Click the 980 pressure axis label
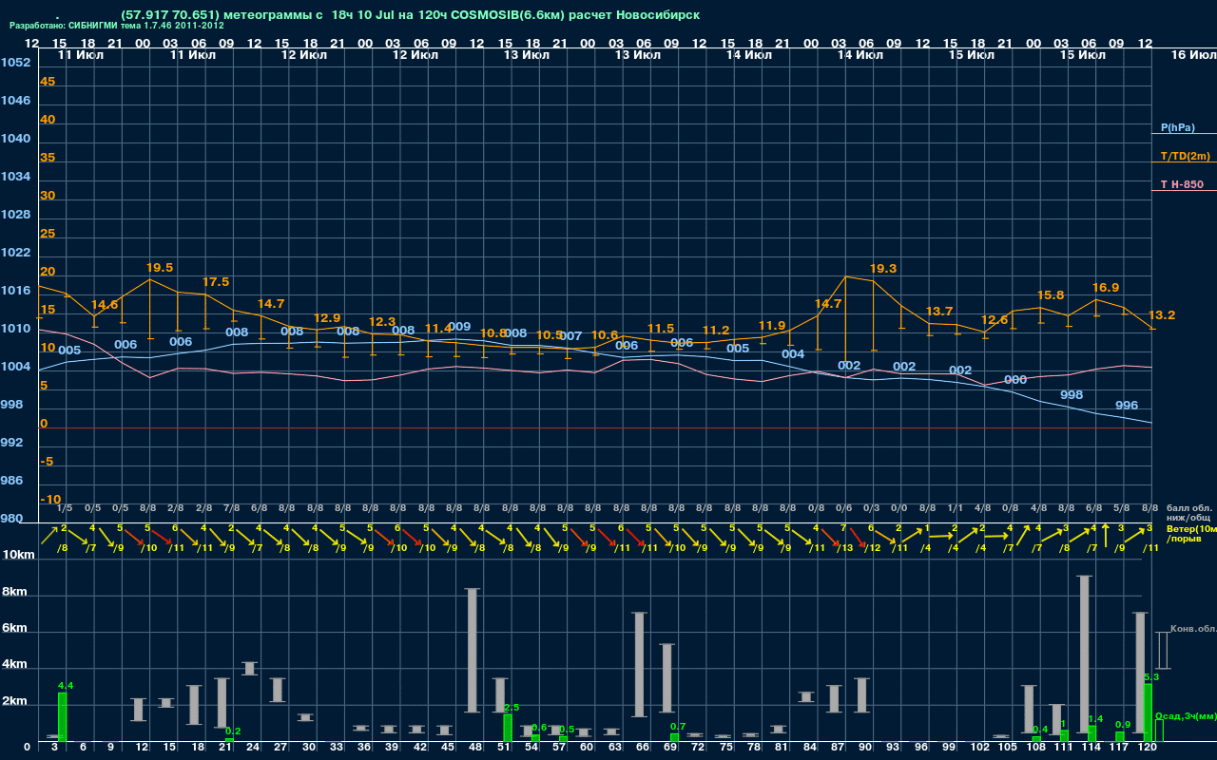The height and width of the screenshot is (760, 1217). (11, 519)
